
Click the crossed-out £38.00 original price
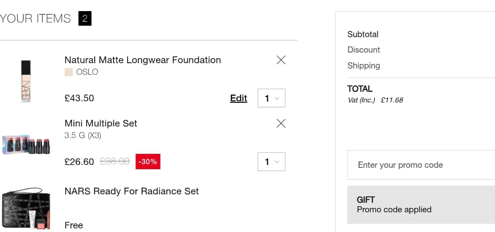coord(115,162)
